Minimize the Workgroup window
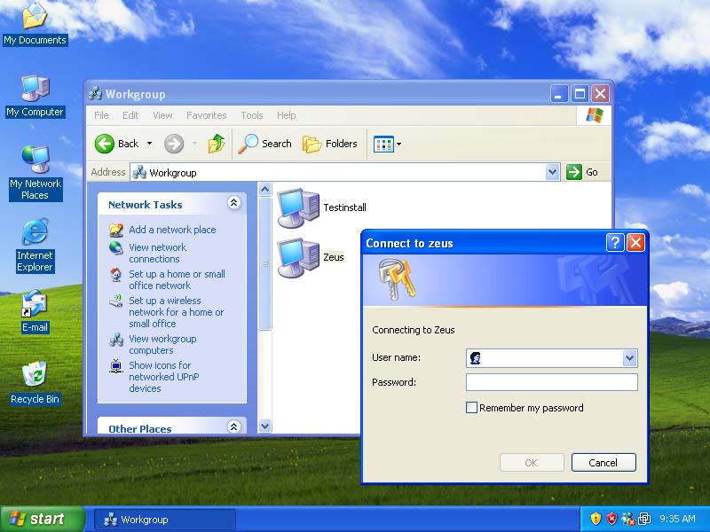Screen dimensions: 710x532 [559, 94]
